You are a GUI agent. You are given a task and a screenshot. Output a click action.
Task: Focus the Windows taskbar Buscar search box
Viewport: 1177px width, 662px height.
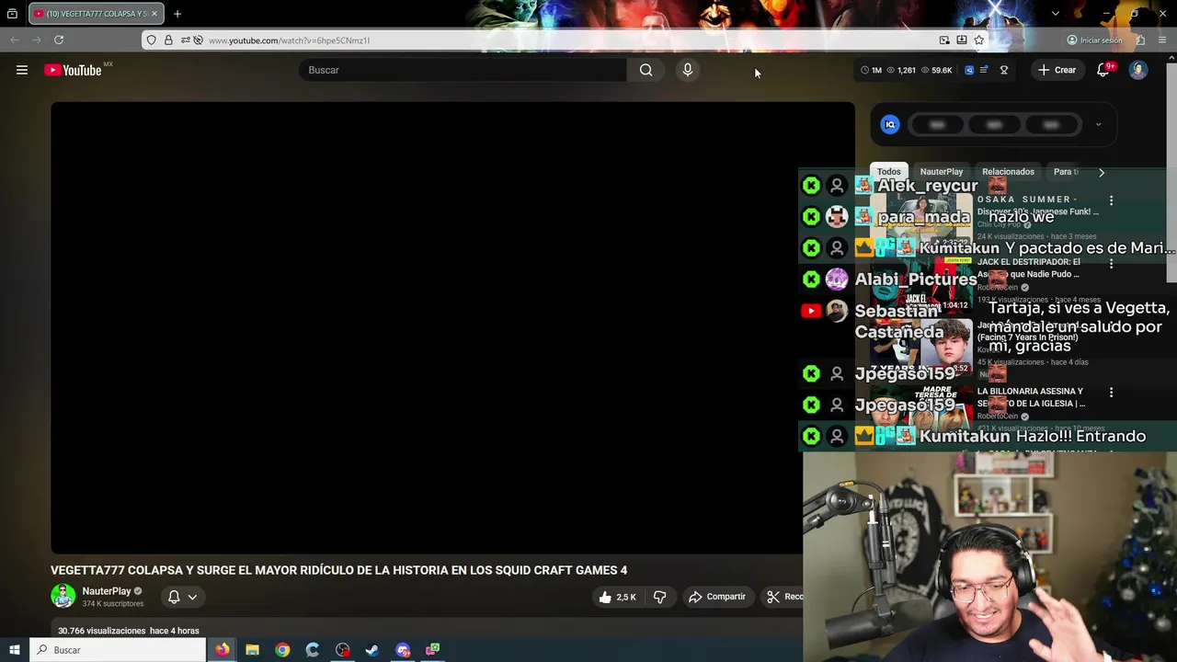click(x=119, y=650)
